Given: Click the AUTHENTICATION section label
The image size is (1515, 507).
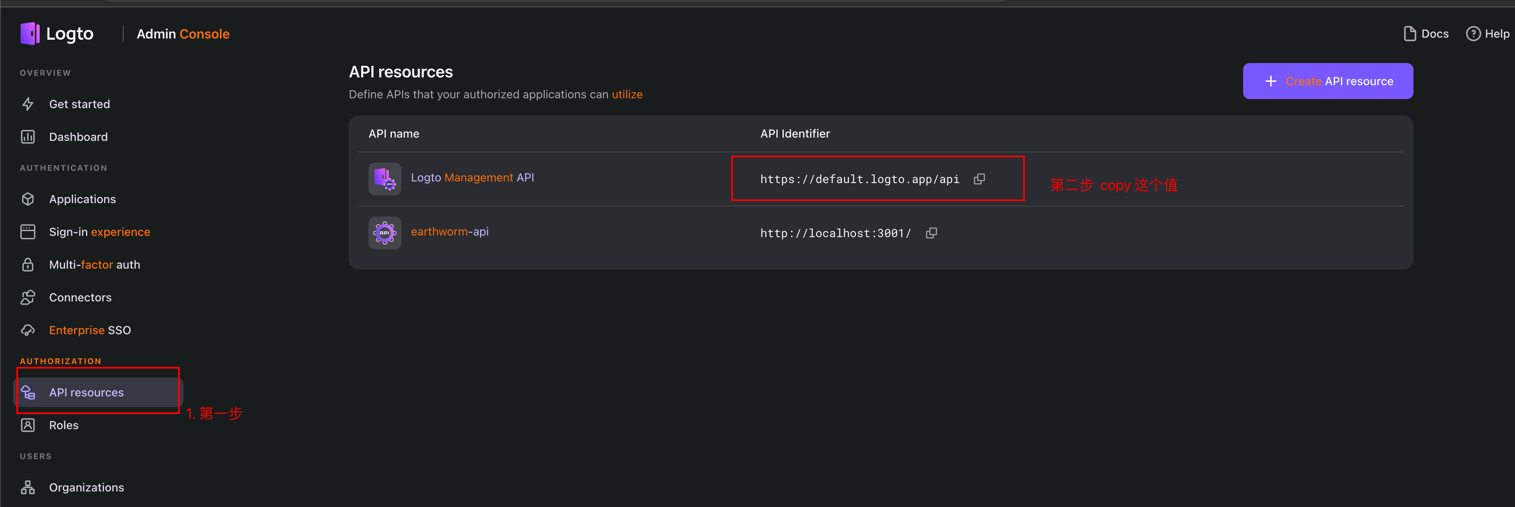Looking at the screenshot, I should (x=63, y=168).
